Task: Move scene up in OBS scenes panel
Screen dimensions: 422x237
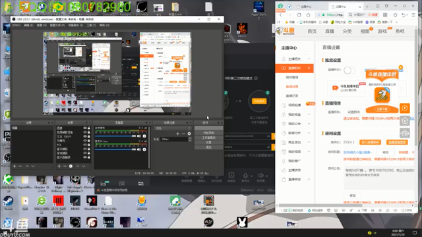Action: [27, 167]
